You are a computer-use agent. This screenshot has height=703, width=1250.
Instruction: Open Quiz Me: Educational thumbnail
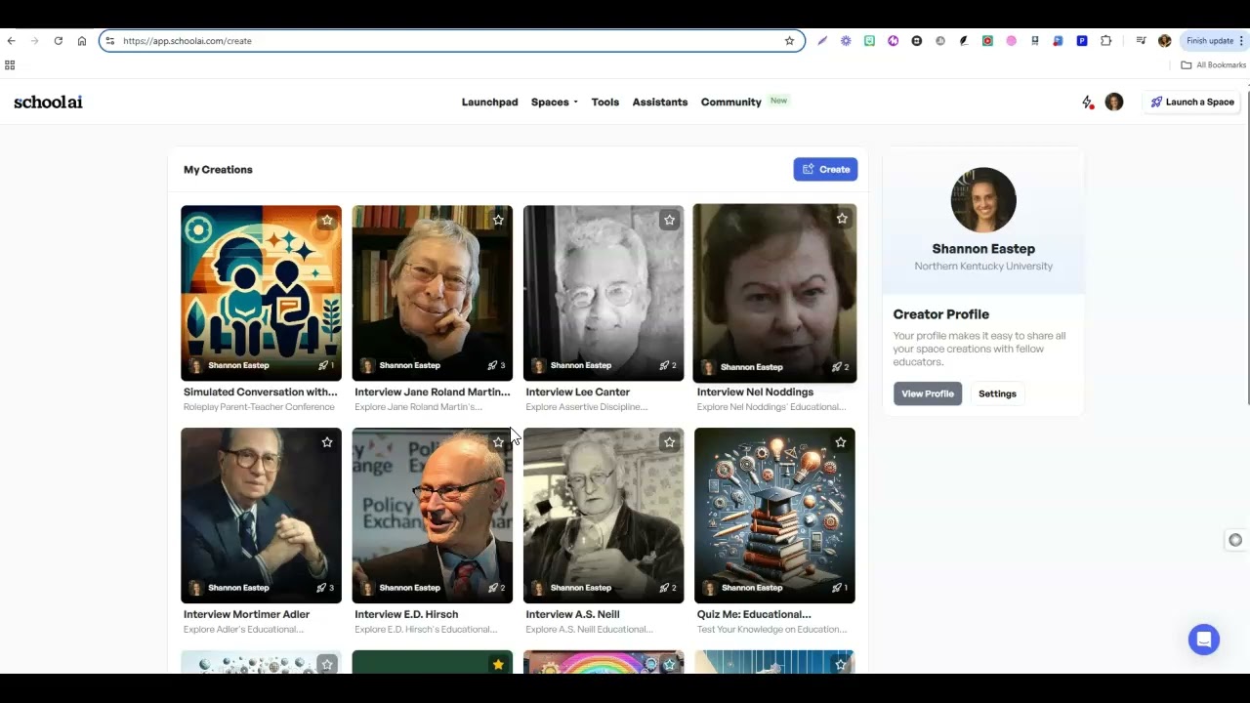tap(774, 516)
